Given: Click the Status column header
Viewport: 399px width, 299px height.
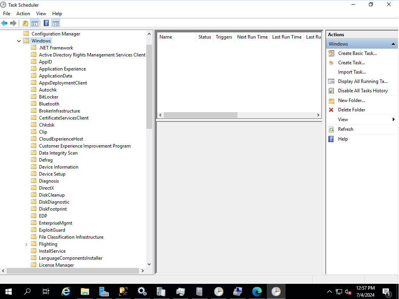Looking at the screenshot, I should tap(205, 37).
